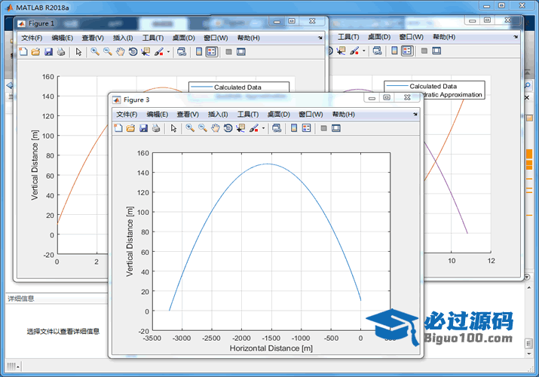Viewport: 539px width, 377px height.
Task: Toggle Pan hand tool in Figure 3
Action: [x=215, y=128]
